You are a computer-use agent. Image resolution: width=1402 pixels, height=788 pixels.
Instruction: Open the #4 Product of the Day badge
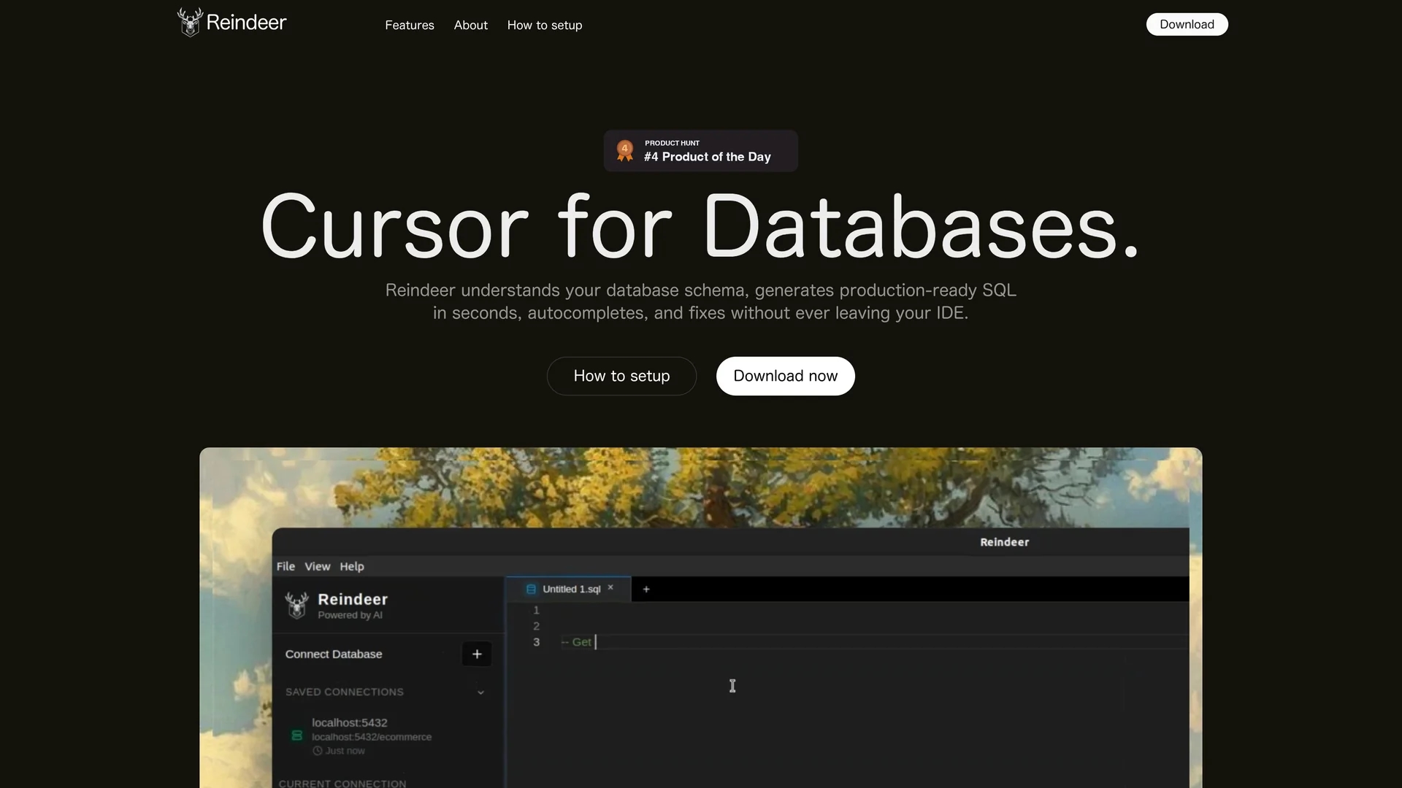coord(701,151)
